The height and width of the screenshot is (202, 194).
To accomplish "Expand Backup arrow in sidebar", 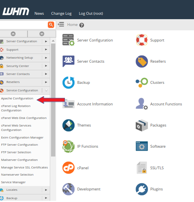I will (46, 198).
